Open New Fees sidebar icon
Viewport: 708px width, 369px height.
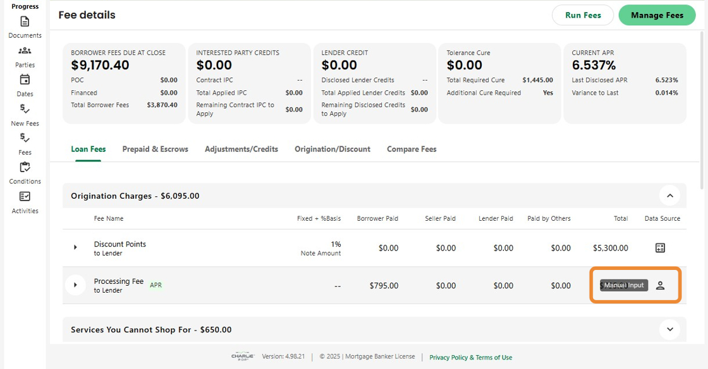point(25,110)
